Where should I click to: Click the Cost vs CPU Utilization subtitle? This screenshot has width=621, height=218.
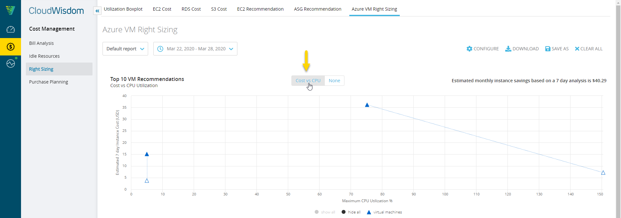[x=134, y=85]
